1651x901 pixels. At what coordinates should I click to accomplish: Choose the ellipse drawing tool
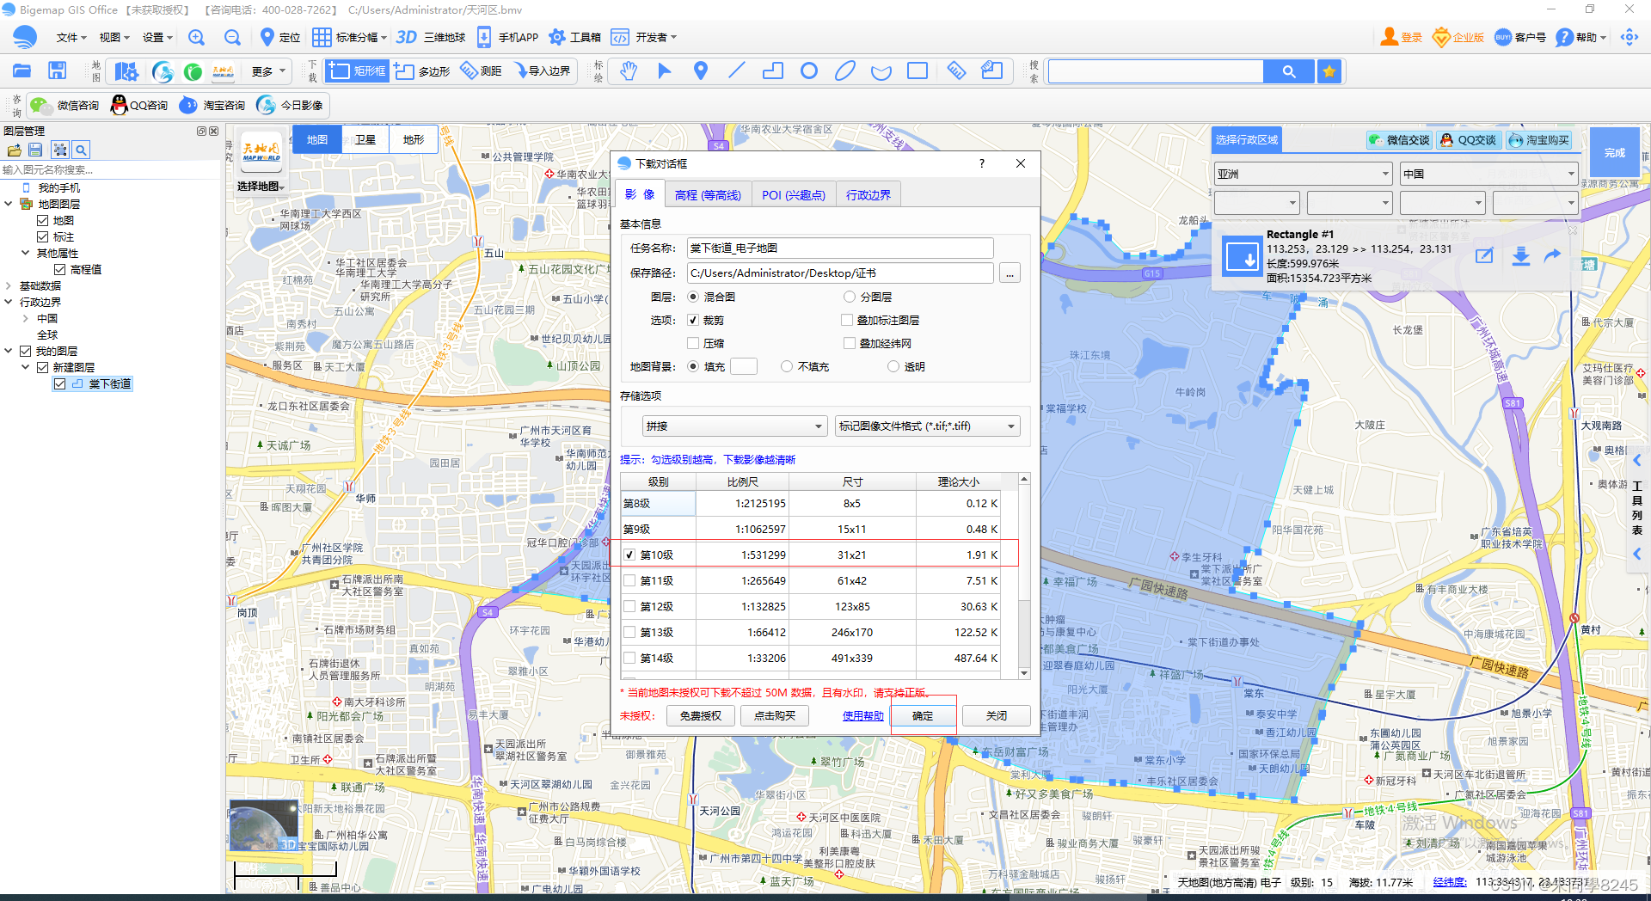[x=845, y=70]
